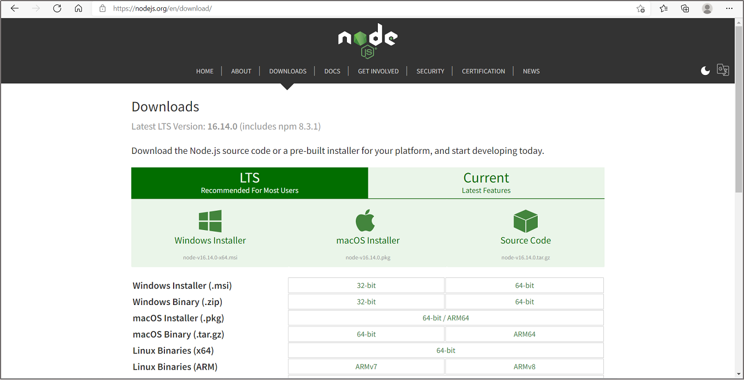Click the browser forward arrow
Viewport: 744px width, 380px height.
[36, 9]
